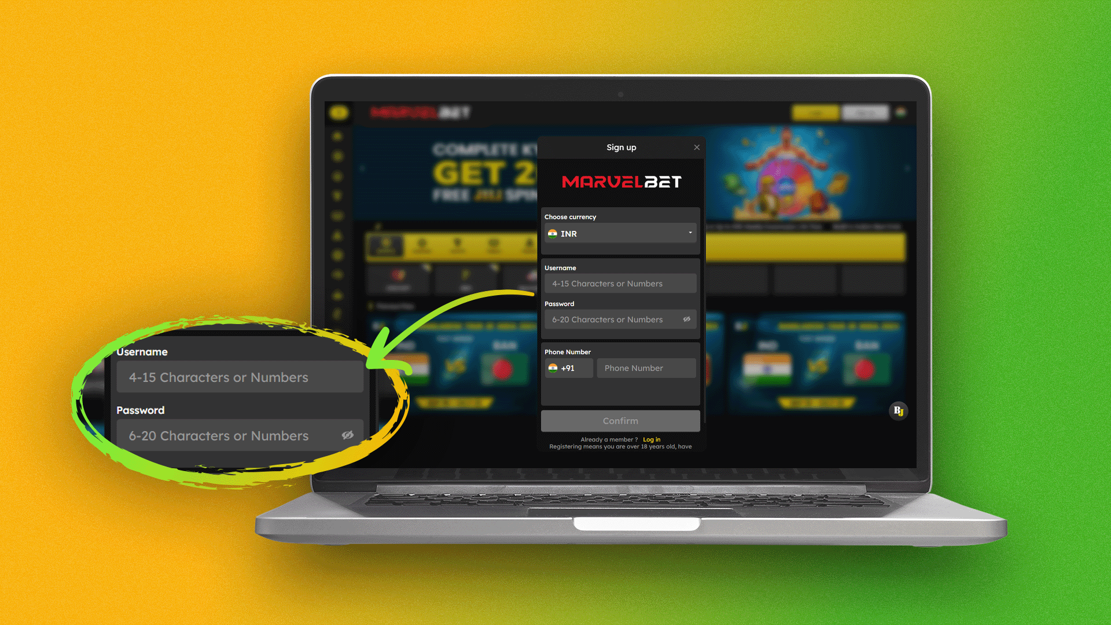Click the password visibility toggle eye icon
Screen dimensions: 1111x625
pos(685,319)
